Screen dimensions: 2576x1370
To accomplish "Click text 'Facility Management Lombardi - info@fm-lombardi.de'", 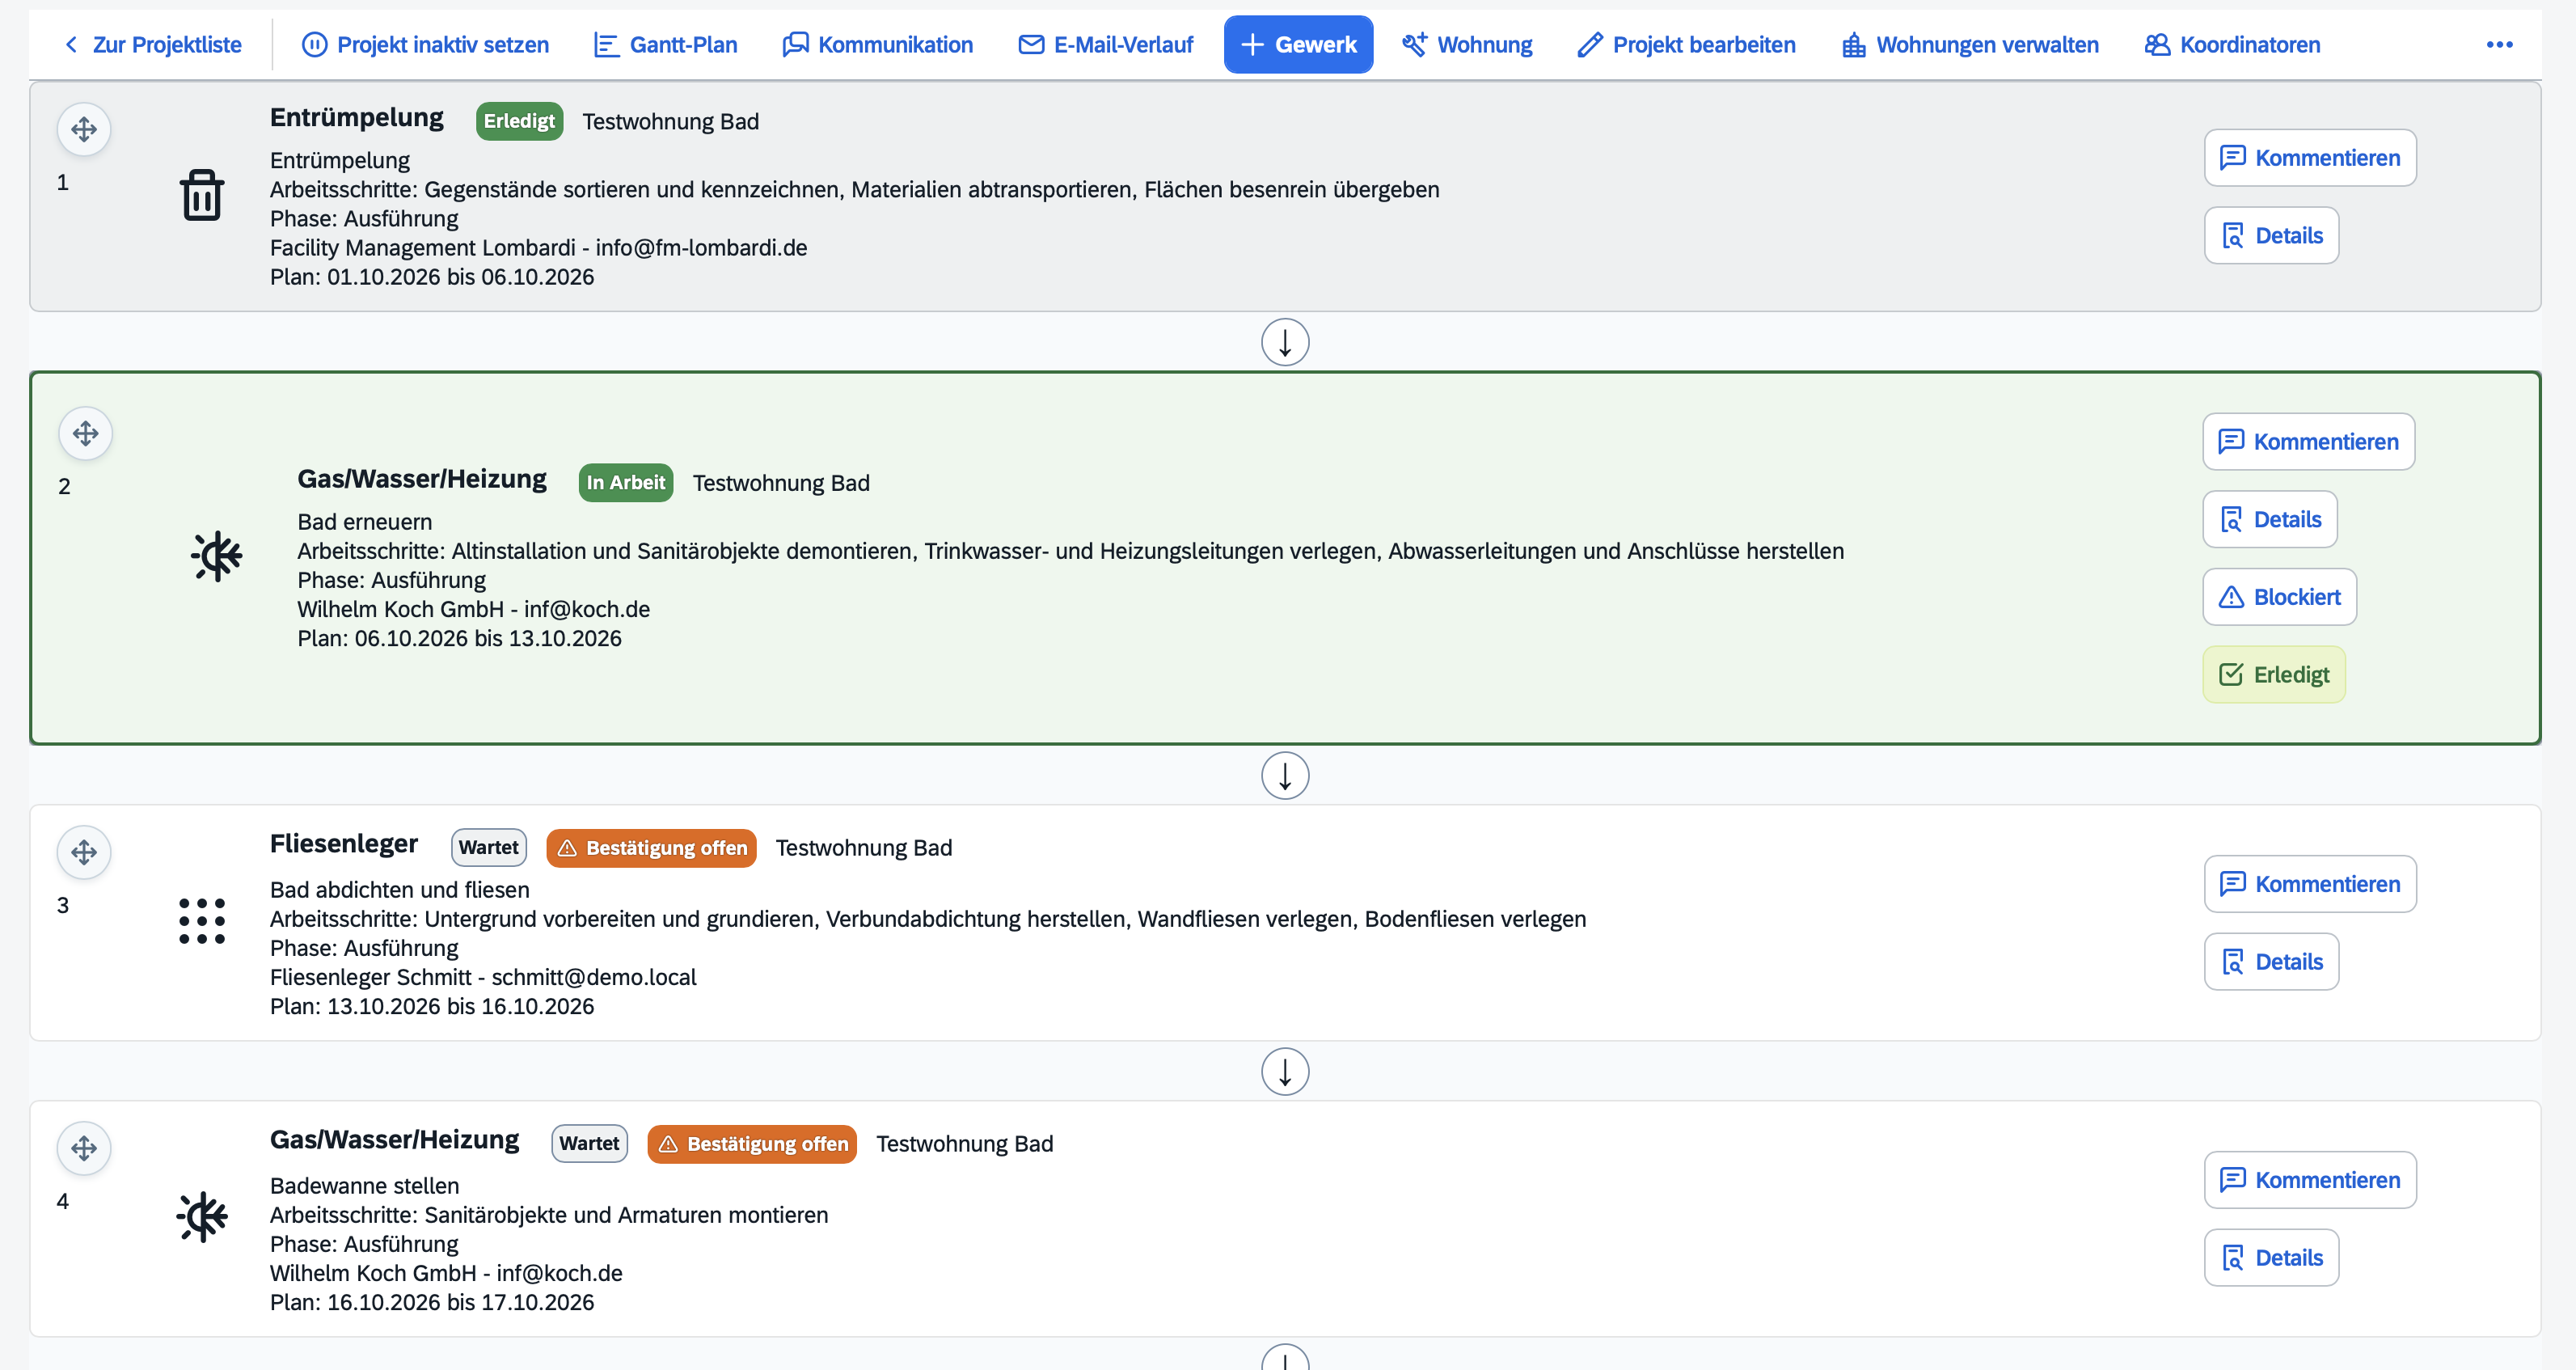I will coord(539,248).
